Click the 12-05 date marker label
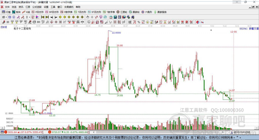The height and width of the screenshot is (140, 259). [x=233, y=32]
